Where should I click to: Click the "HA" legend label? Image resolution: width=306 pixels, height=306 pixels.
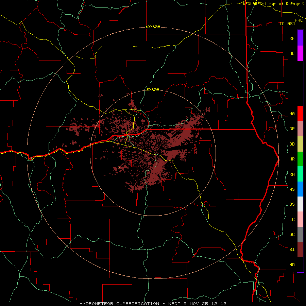(292, 114)
